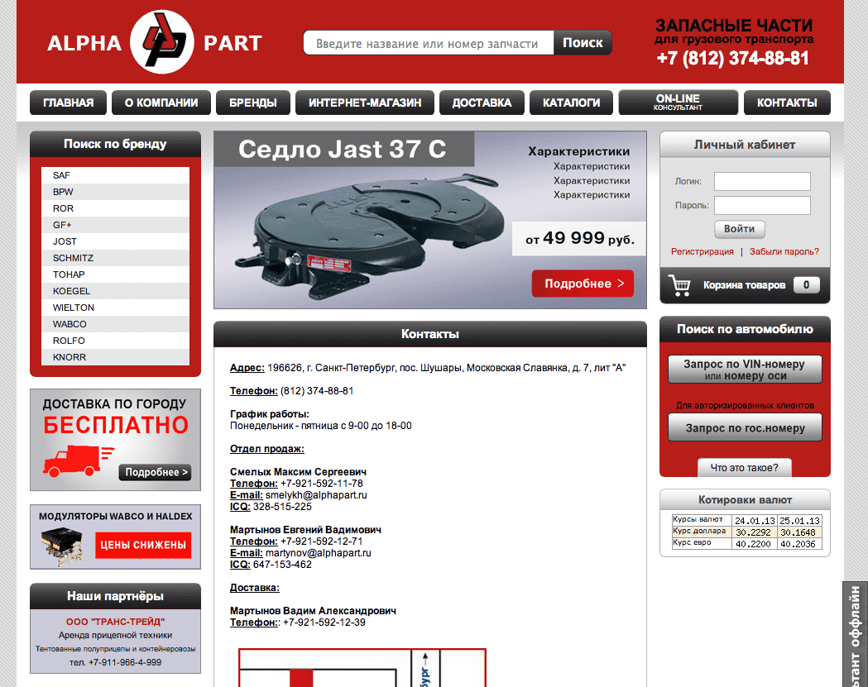868x687 pixels.
Task: Start the ON-LINE консультант chat
Action: click(x=679, y=103)
